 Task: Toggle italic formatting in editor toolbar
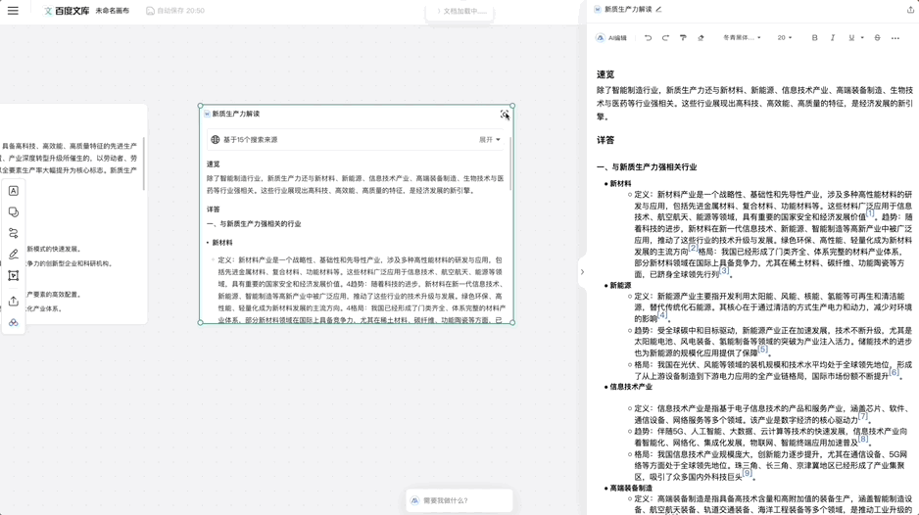click(833, 38)
